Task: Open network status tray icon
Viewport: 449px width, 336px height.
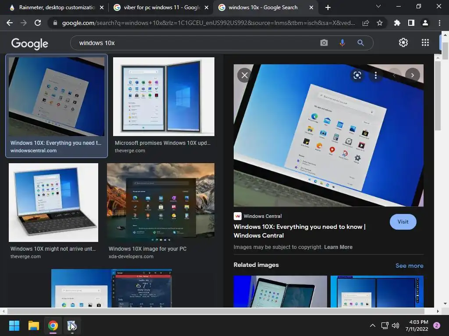Action: (x=385, y=325)
